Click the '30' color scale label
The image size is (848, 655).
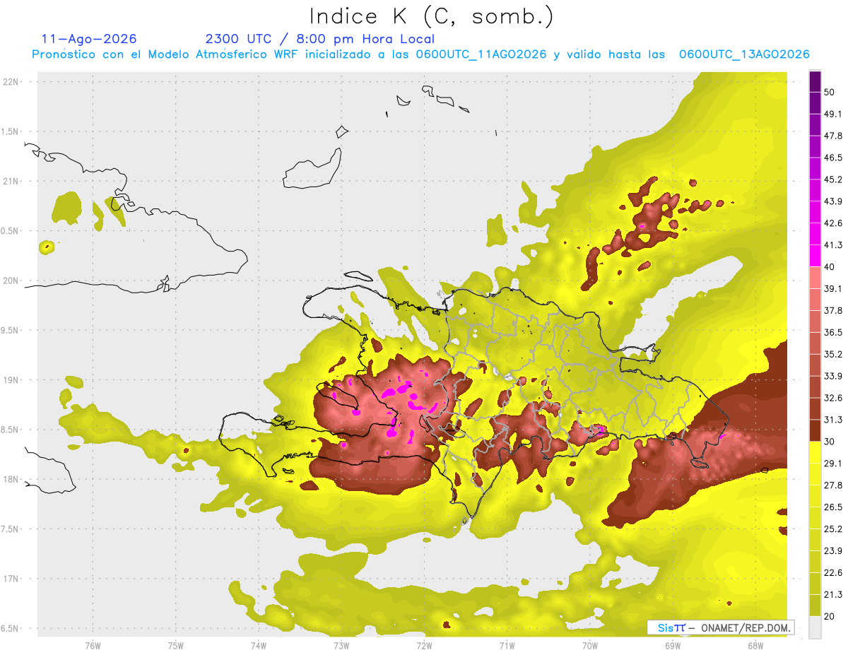point(829,442)
